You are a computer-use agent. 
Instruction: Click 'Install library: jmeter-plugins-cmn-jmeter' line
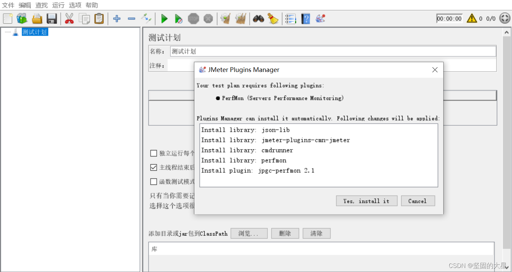pyautogui.click(x=276, y=140)
